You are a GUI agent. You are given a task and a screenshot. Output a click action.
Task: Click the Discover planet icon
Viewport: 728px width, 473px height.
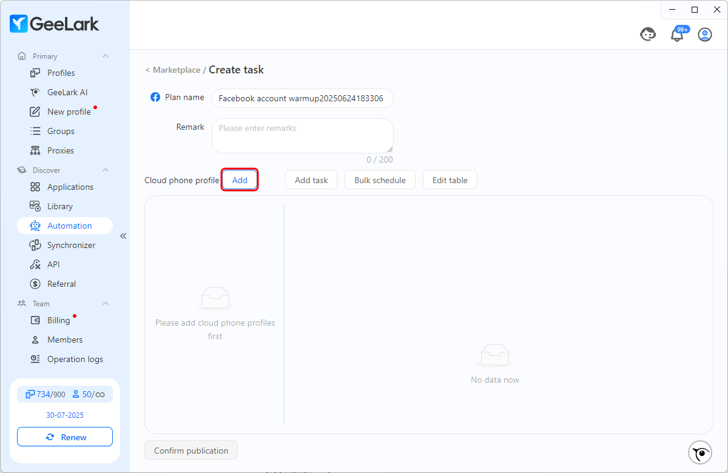point(22,170)
